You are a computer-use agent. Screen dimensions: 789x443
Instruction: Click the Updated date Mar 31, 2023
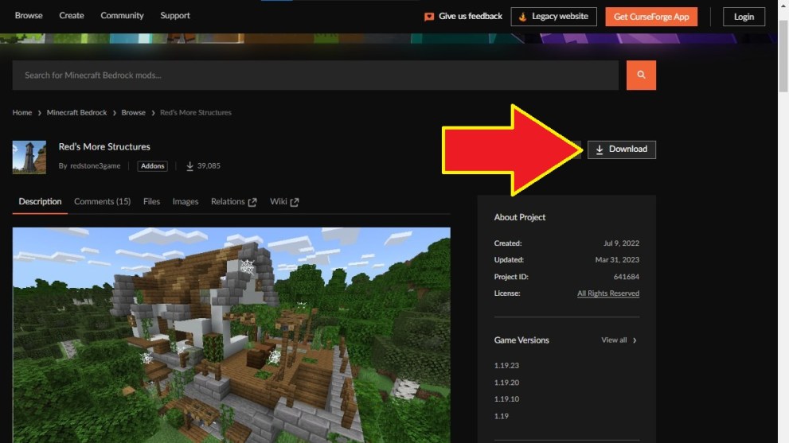point(617,260)
